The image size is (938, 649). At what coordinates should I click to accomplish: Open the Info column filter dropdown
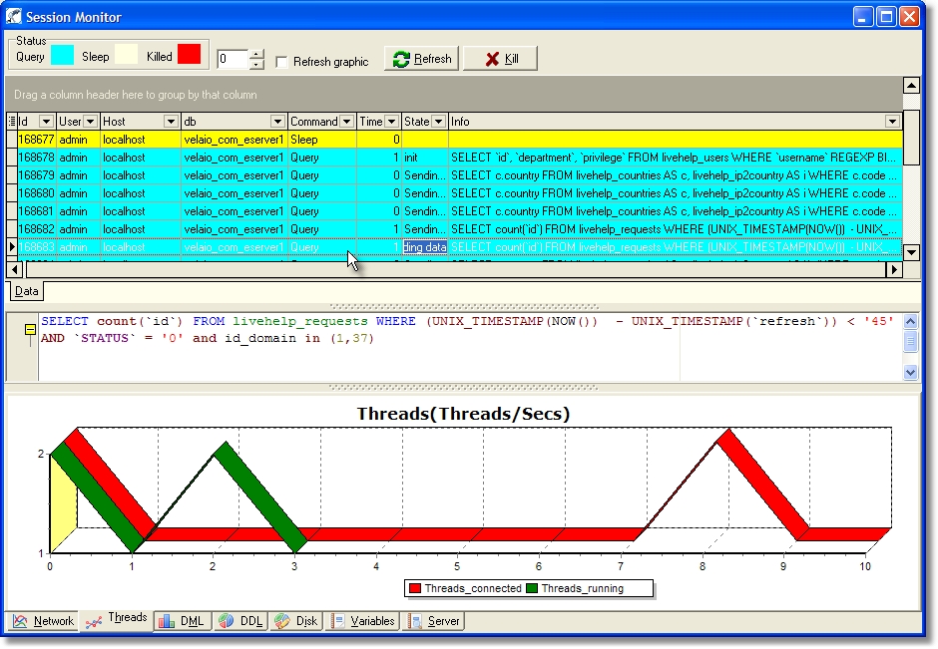tap(892, 122)
